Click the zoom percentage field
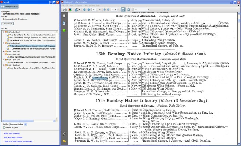Image resolution: width=241 pixels, height=146 pixels. click(114, 9)
